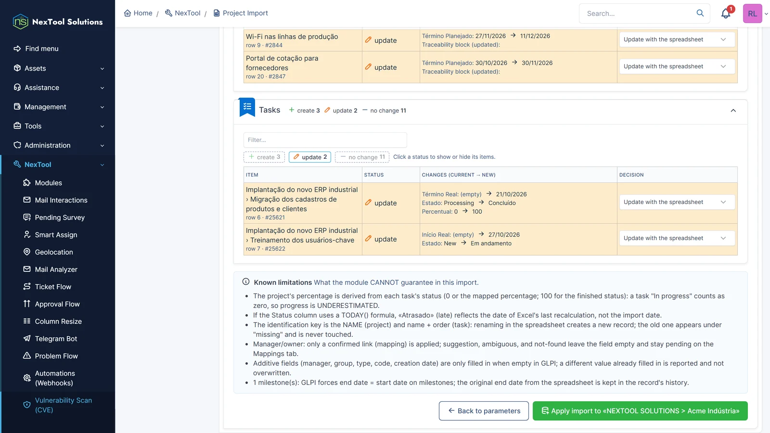Click the Modules puzzle icon

[x=27, y=183]
